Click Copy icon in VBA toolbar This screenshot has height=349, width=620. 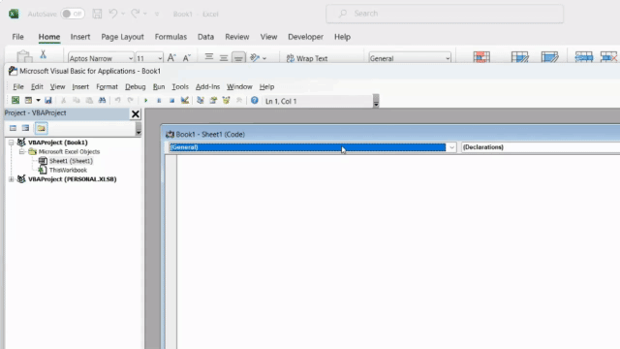(x=77, y=101)
